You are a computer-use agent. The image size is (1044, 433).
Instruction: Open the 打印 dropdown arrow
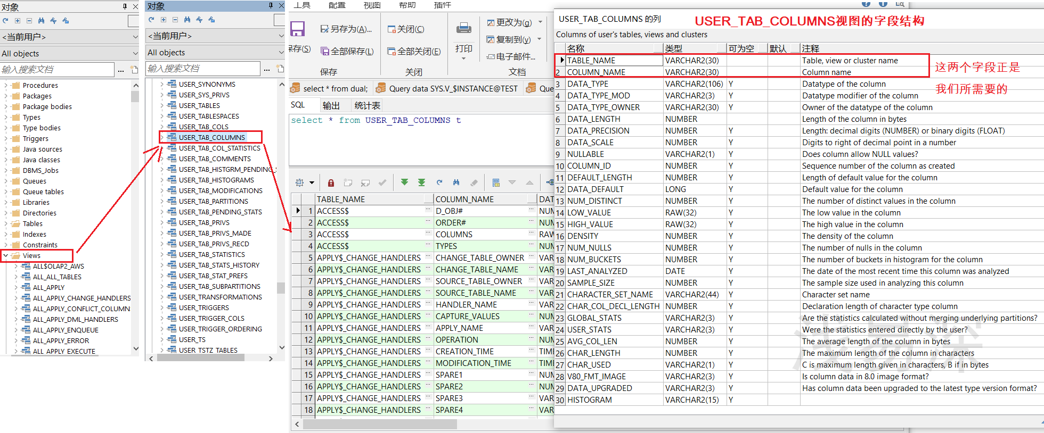click(464, 58)
